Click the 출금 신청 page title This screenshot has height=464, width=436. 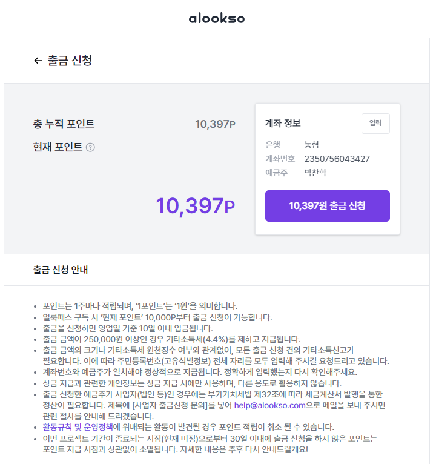(70, 61)
